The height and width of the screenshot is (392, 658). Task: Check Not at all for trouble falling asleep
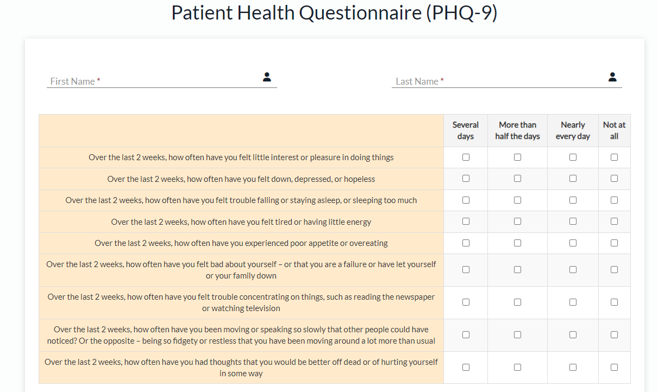614,200
